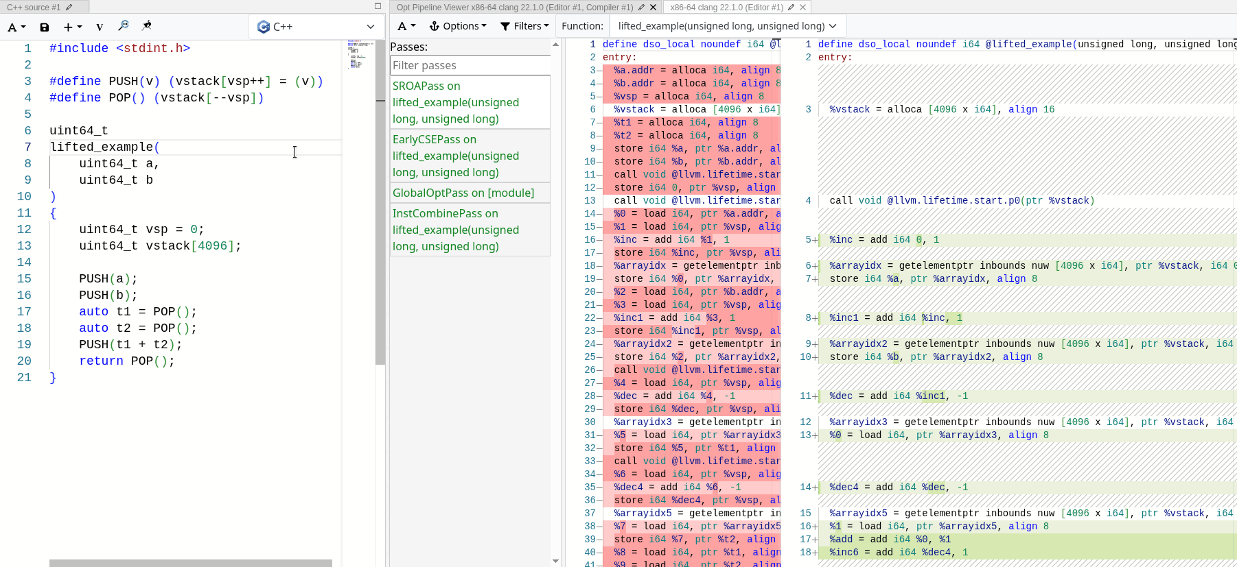The width and height of the screenshot is (1237, 567).
Task: Click the source editor horizontal scrollbar
Action: coord(191,563)
